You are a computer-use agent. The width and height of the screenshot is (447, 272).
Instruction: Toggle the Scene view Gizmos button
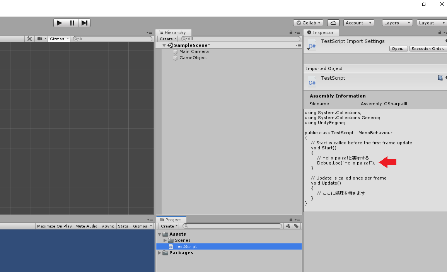pyautogui.click(x=57, y=39)
